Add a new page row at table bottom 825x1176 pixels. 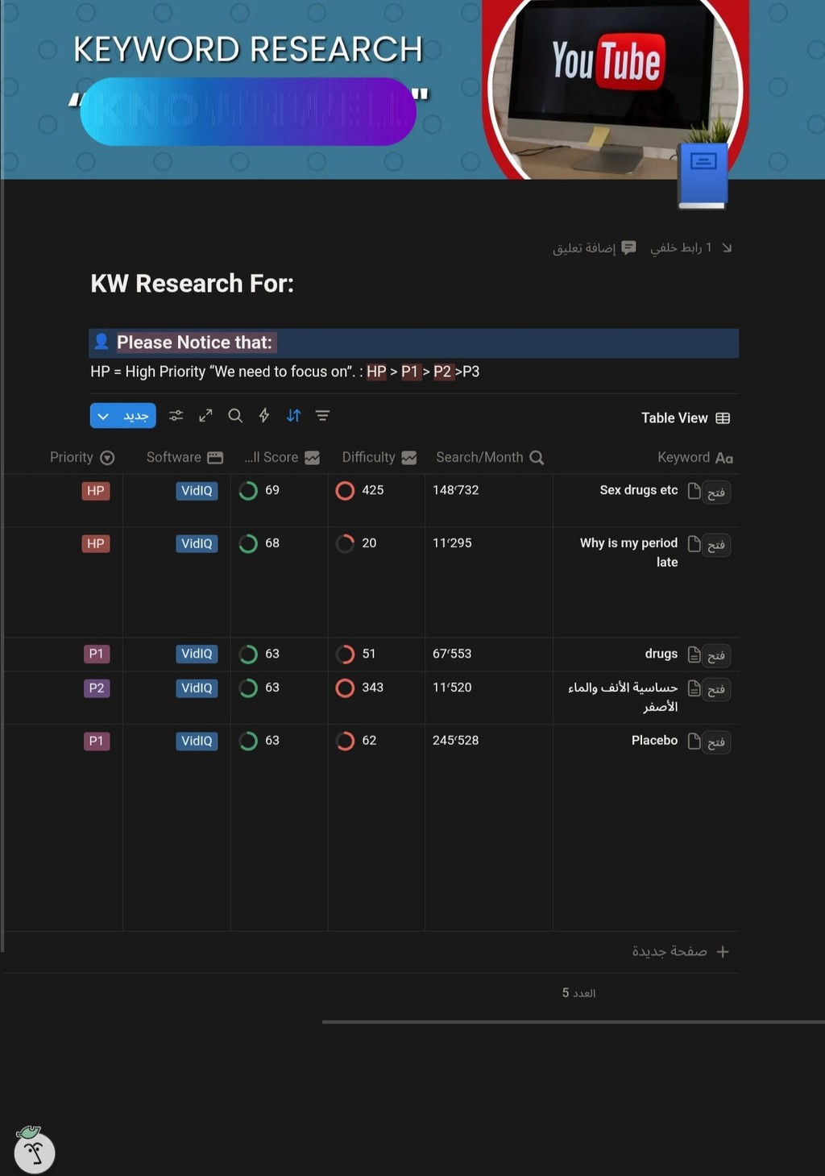[681, 952]
